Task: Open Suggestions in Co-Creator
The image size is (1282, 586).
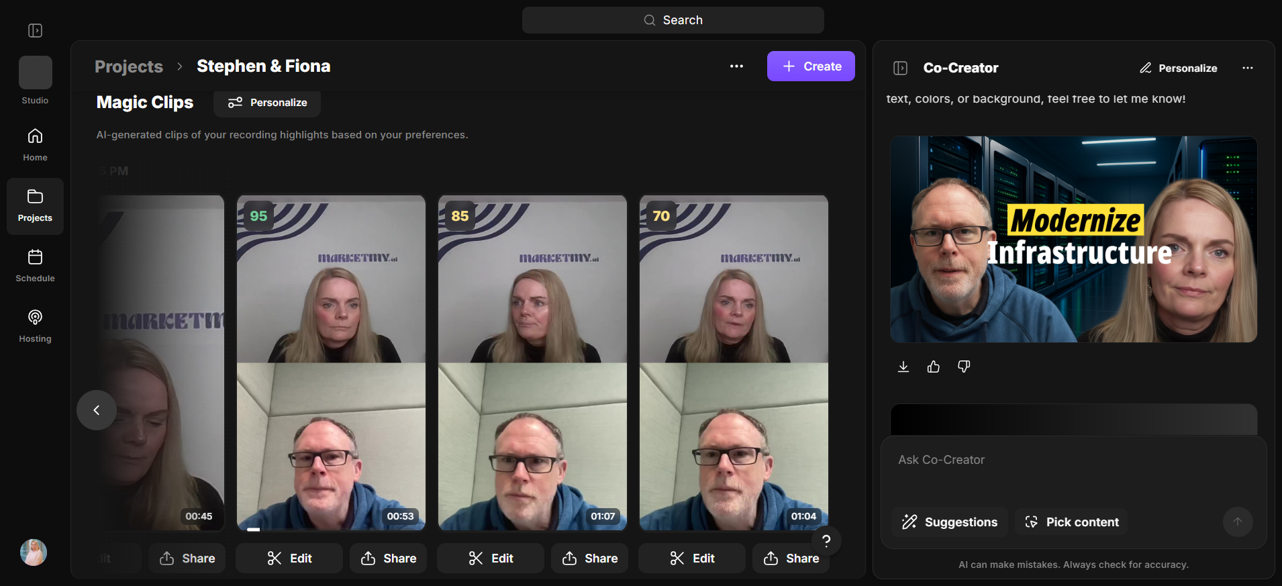Action: click(x=950, y=522)
